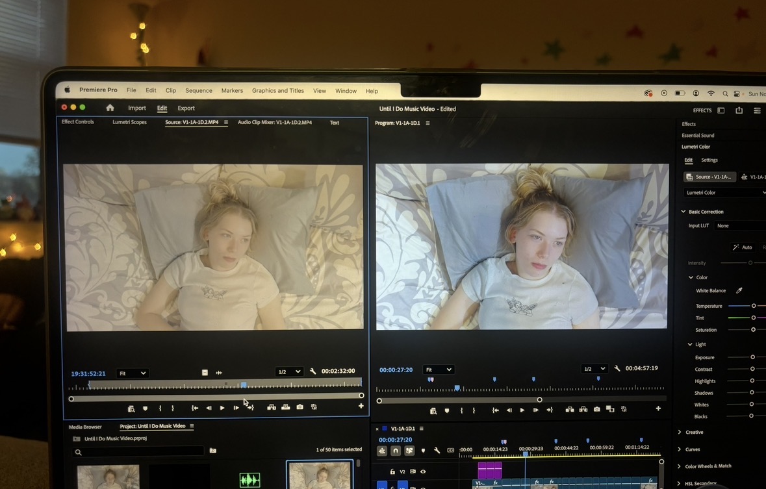Toggle V2 track output eye icon
766x489 pixels.
(x=423, y=471)
